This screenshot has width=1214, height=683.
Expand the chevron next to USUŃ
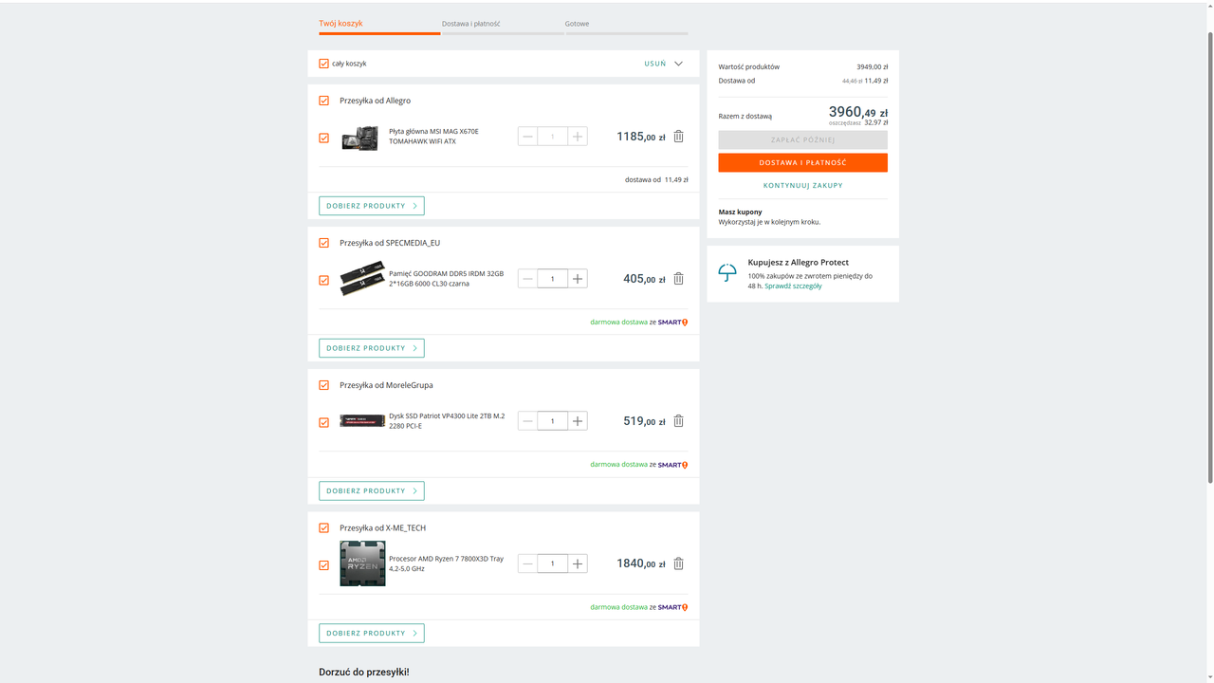tap(678, 64)
